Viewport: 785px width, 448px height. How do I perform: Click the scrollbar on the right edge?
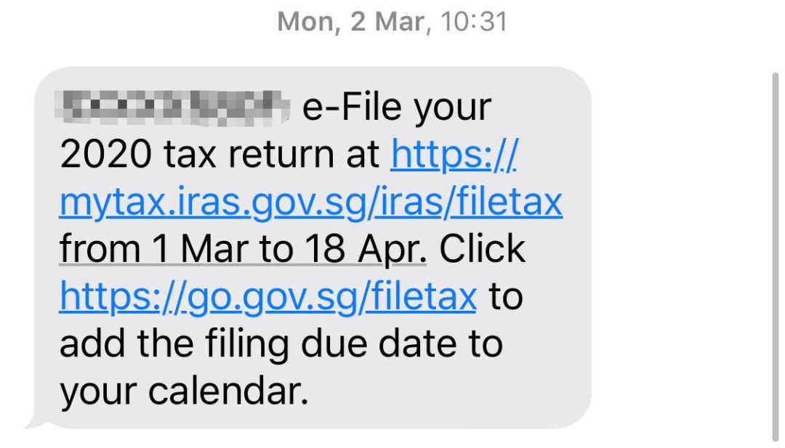(775, 254)
